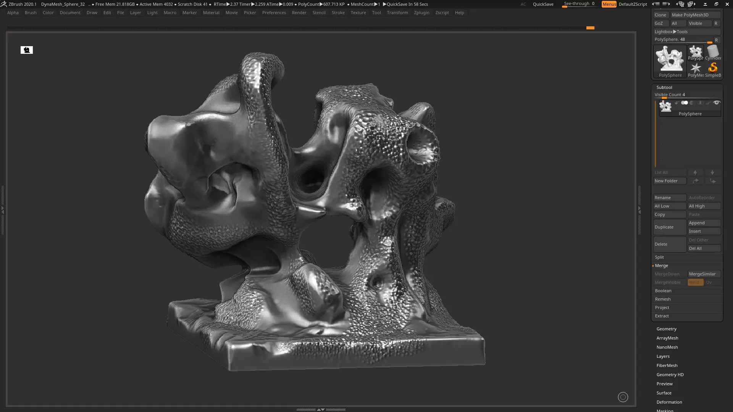Toggle PolySphere subtool eye visibility

tap(717, 103)
